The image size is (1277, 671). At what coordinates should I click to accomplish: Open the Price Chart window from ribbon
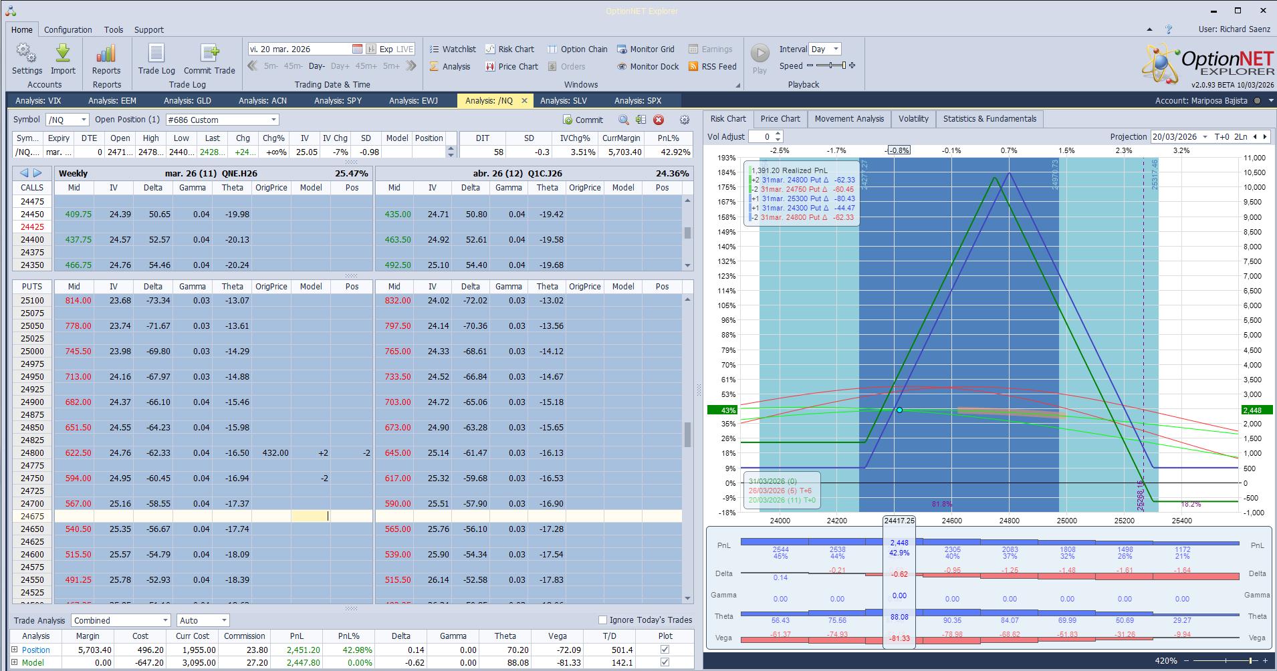(x=511, y=66)
